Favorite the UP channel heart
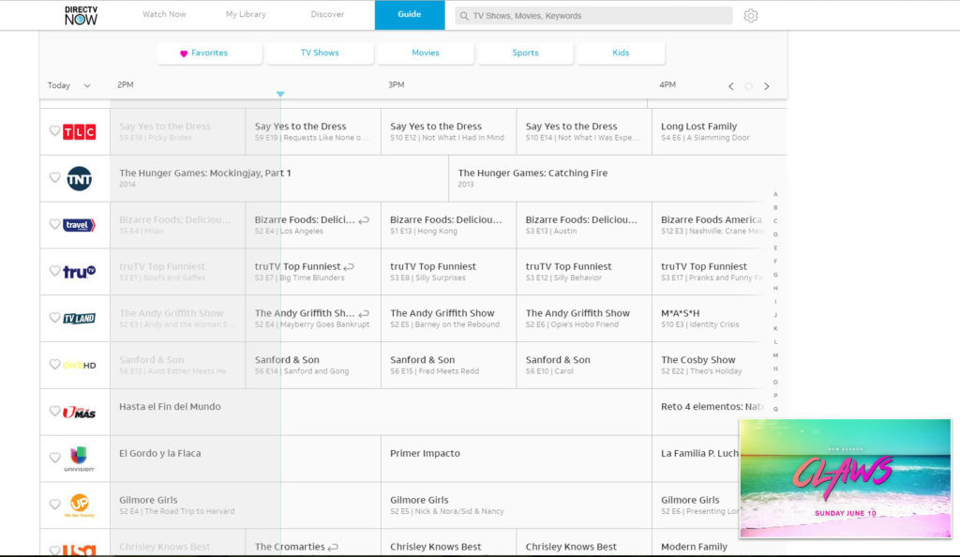This screenshot has width=960, height=557. [x=54, y=504]
